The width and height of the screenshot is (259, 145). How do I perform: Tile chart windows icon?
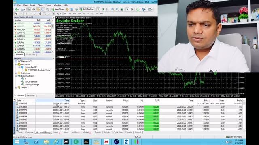[122, 9]
